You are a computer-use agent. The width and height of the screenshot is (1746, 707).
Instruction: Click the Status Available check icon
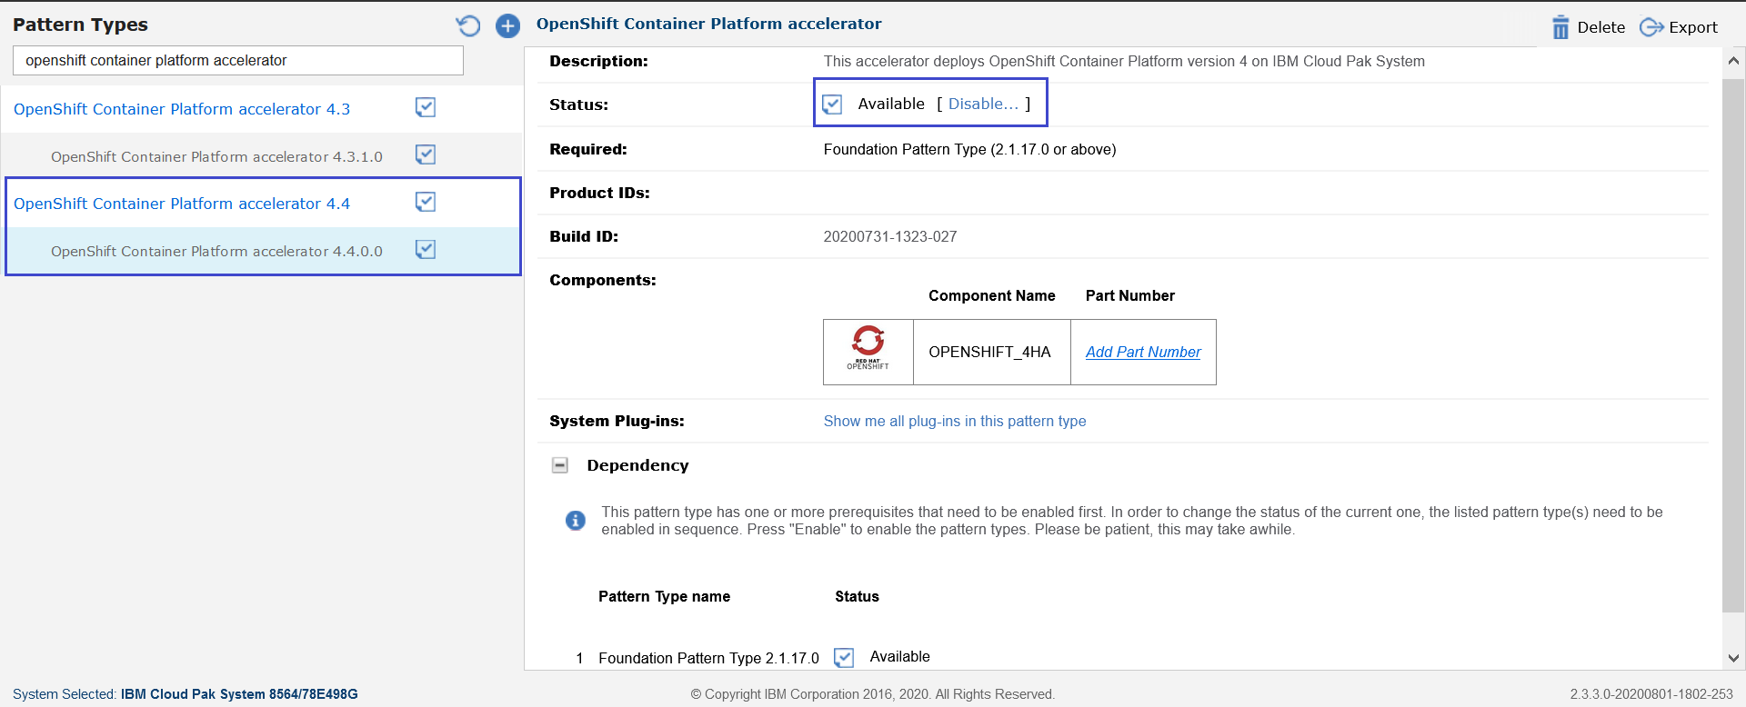point(832,104)
